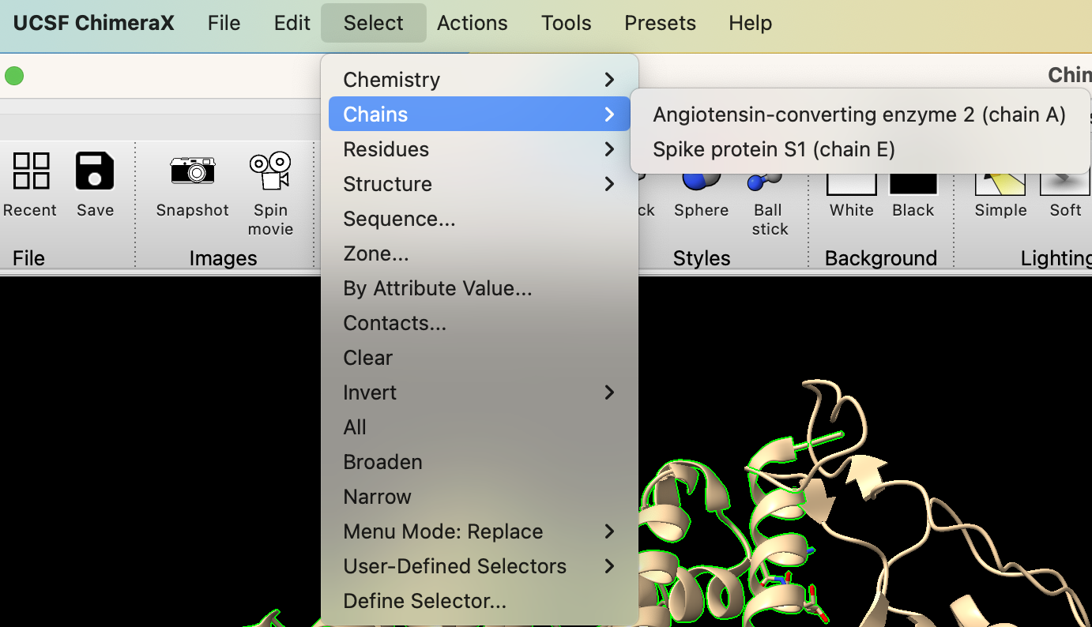Image resolution: width=1092 pixels, height=627 pixels.
Task: Take a Snapshot with camera icon
Action: coord(192,171)
